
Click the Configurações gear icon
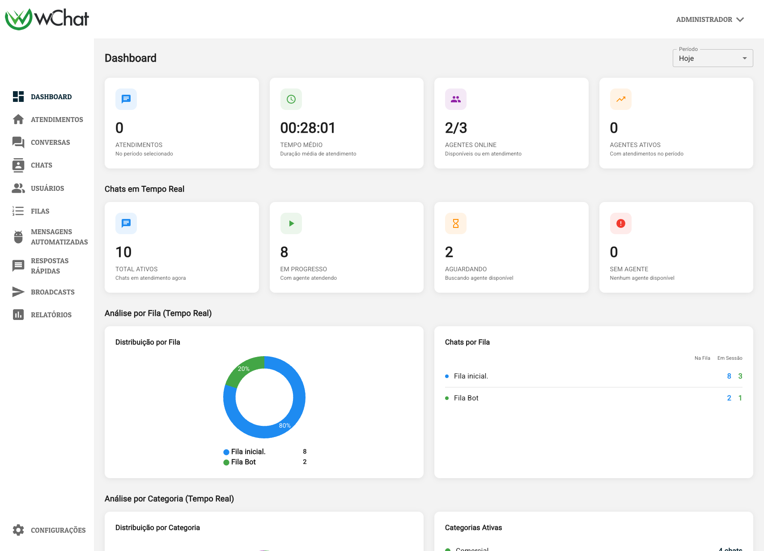[x=18, y=530]
